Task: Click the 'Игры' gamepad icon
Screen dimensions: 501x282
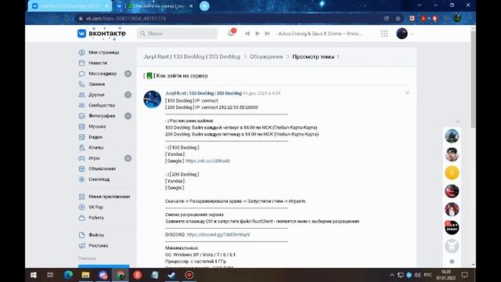Action: click(81, 158)
